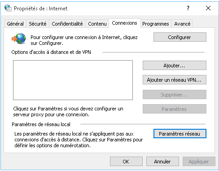Click the greyed Supprimer... button
The width and height of the screenshot is (219, 171).
pos(175,95)
